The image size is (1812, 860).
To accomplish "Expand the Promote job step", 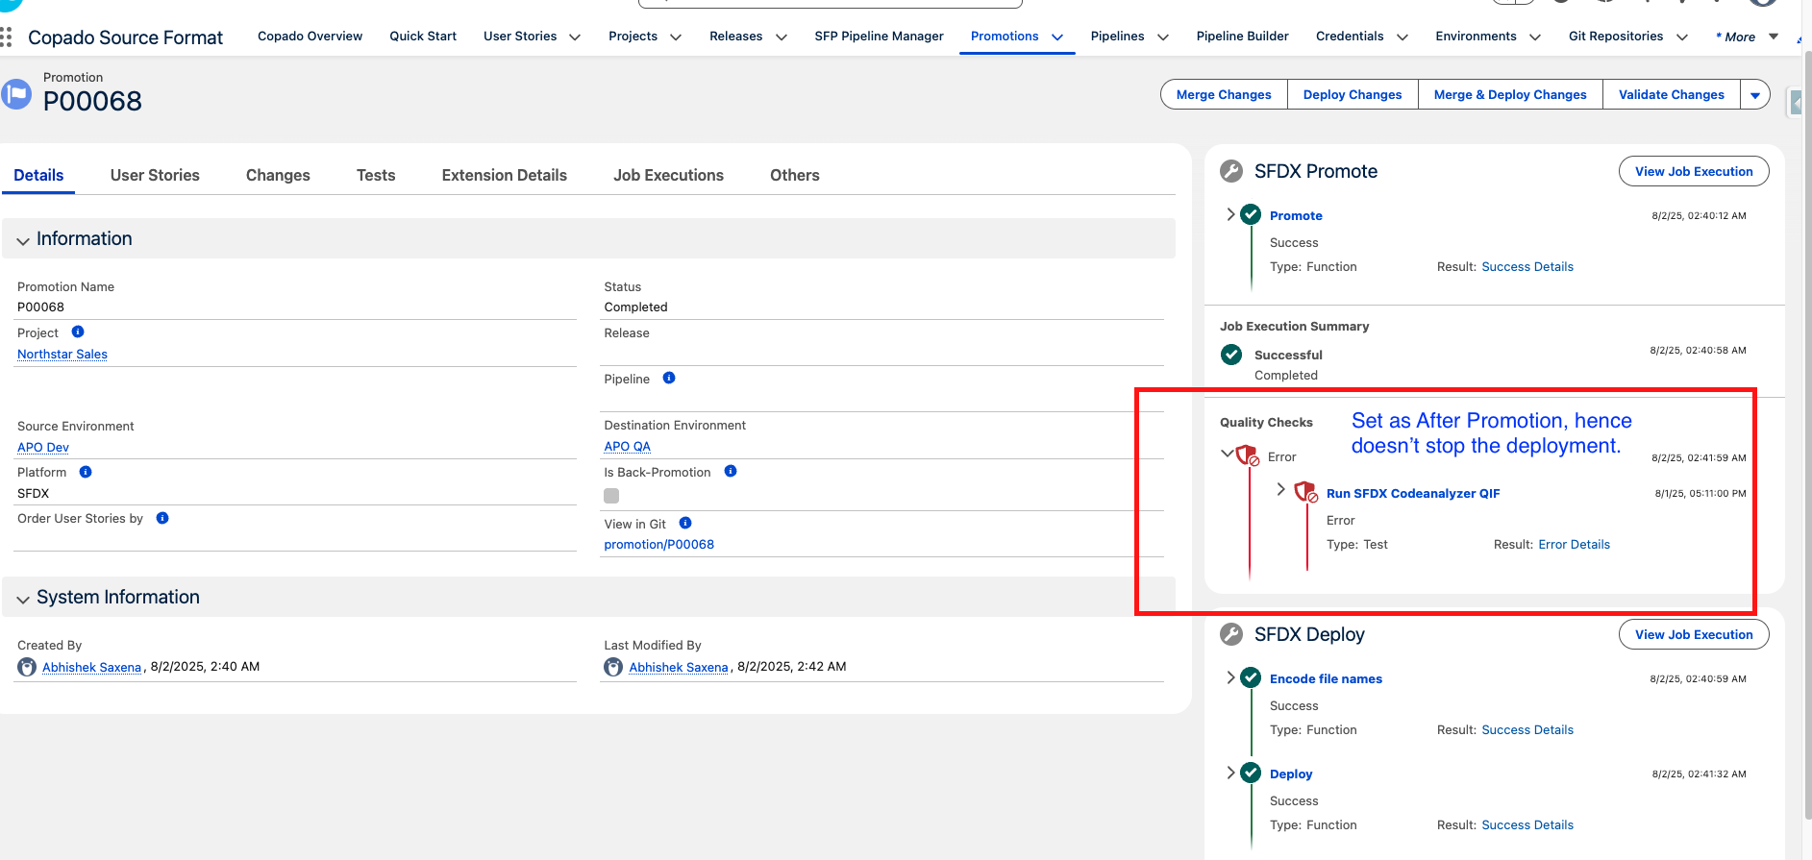I will point(1230,214).
